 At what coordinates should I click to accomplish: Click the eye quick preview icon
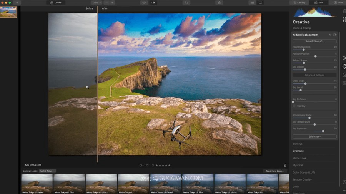click(x=145, y=3)
